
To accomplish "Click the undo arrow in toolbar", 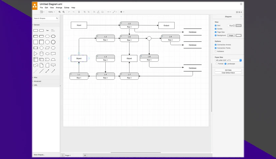I will [x=69, y=12].
